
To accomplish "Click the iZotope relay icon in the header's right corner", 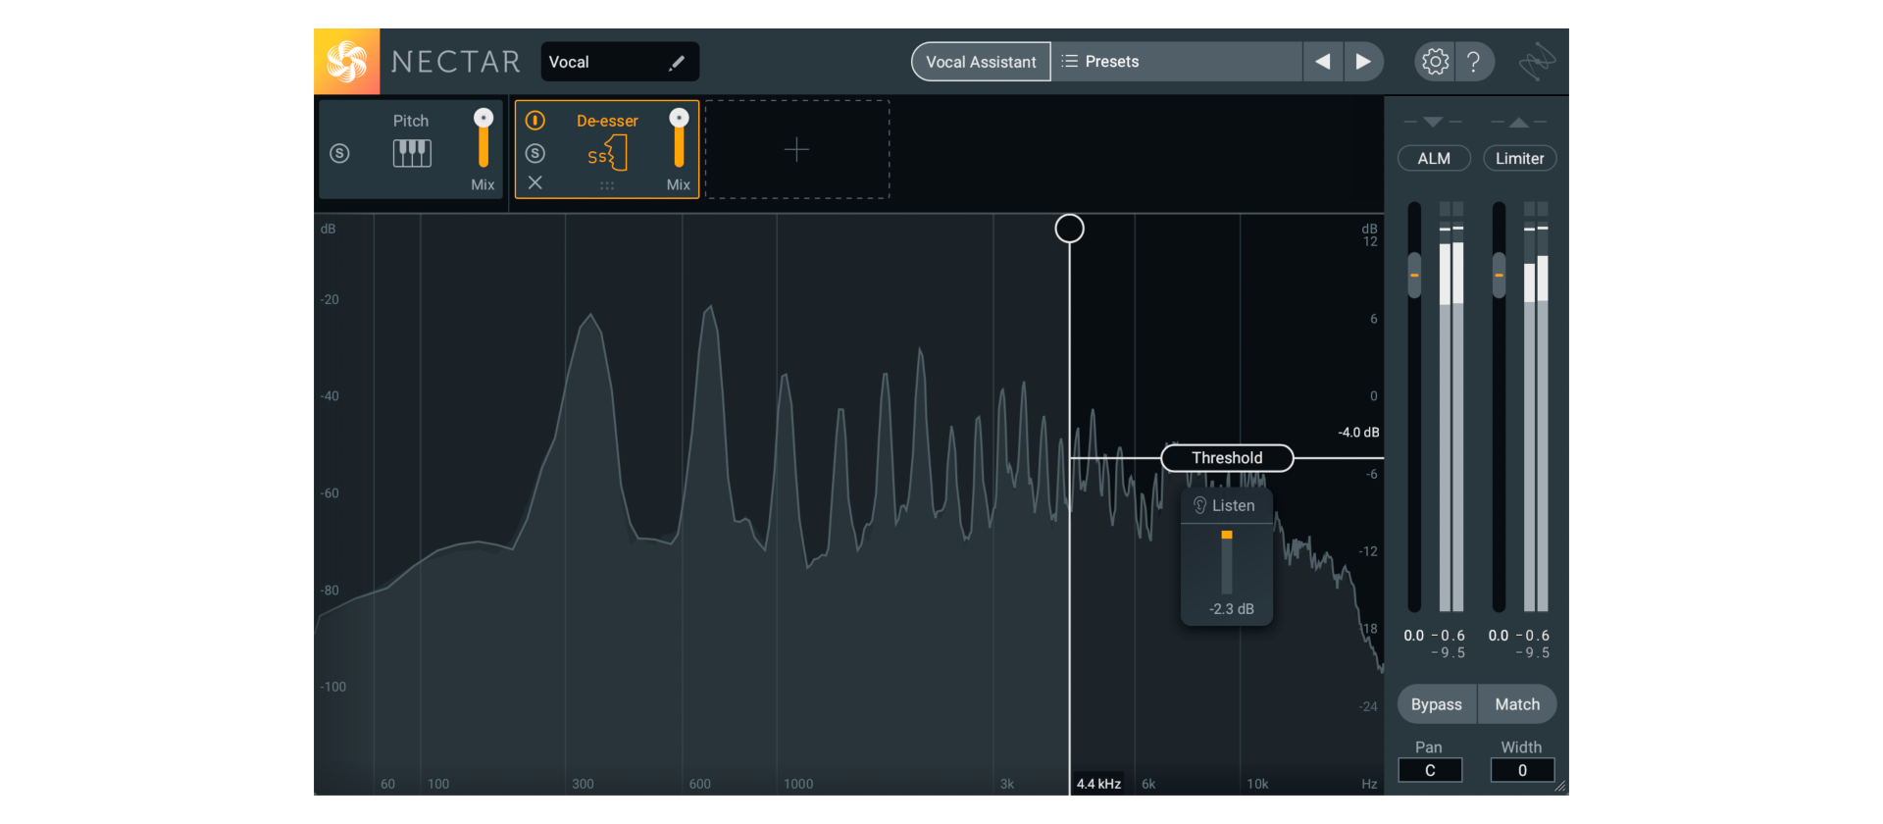I will coord(1537,62).
